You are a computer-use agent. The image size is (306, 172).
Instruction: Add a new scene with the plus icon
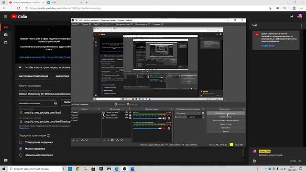pos(73,140)
